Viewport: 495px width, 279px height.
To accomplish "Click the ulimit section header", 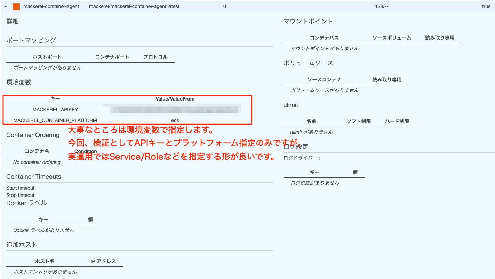I will pyautogui.click(x=291, y=105).
